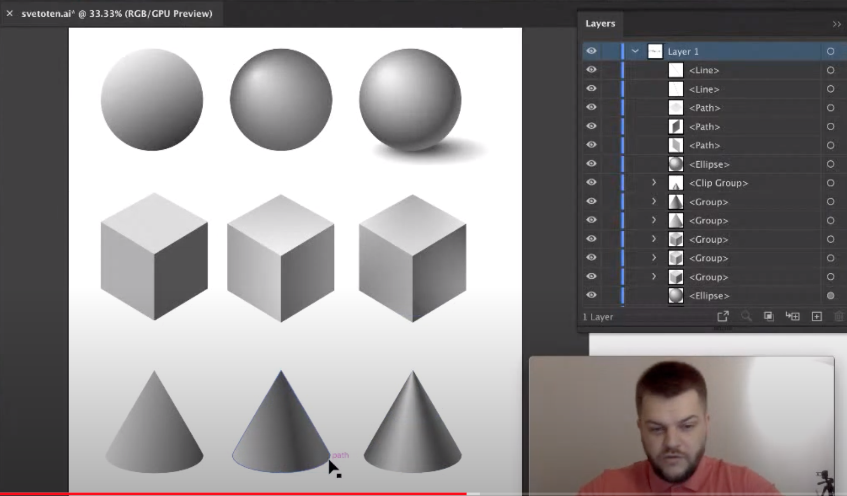Click Locate Object magnifier icon
This screenshot has height=496, width=847.
(746, 316)
